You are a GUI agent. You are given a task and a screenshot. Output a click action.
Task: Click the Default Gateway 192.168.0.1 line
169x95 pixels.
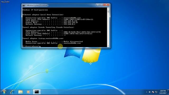[50, 24]
